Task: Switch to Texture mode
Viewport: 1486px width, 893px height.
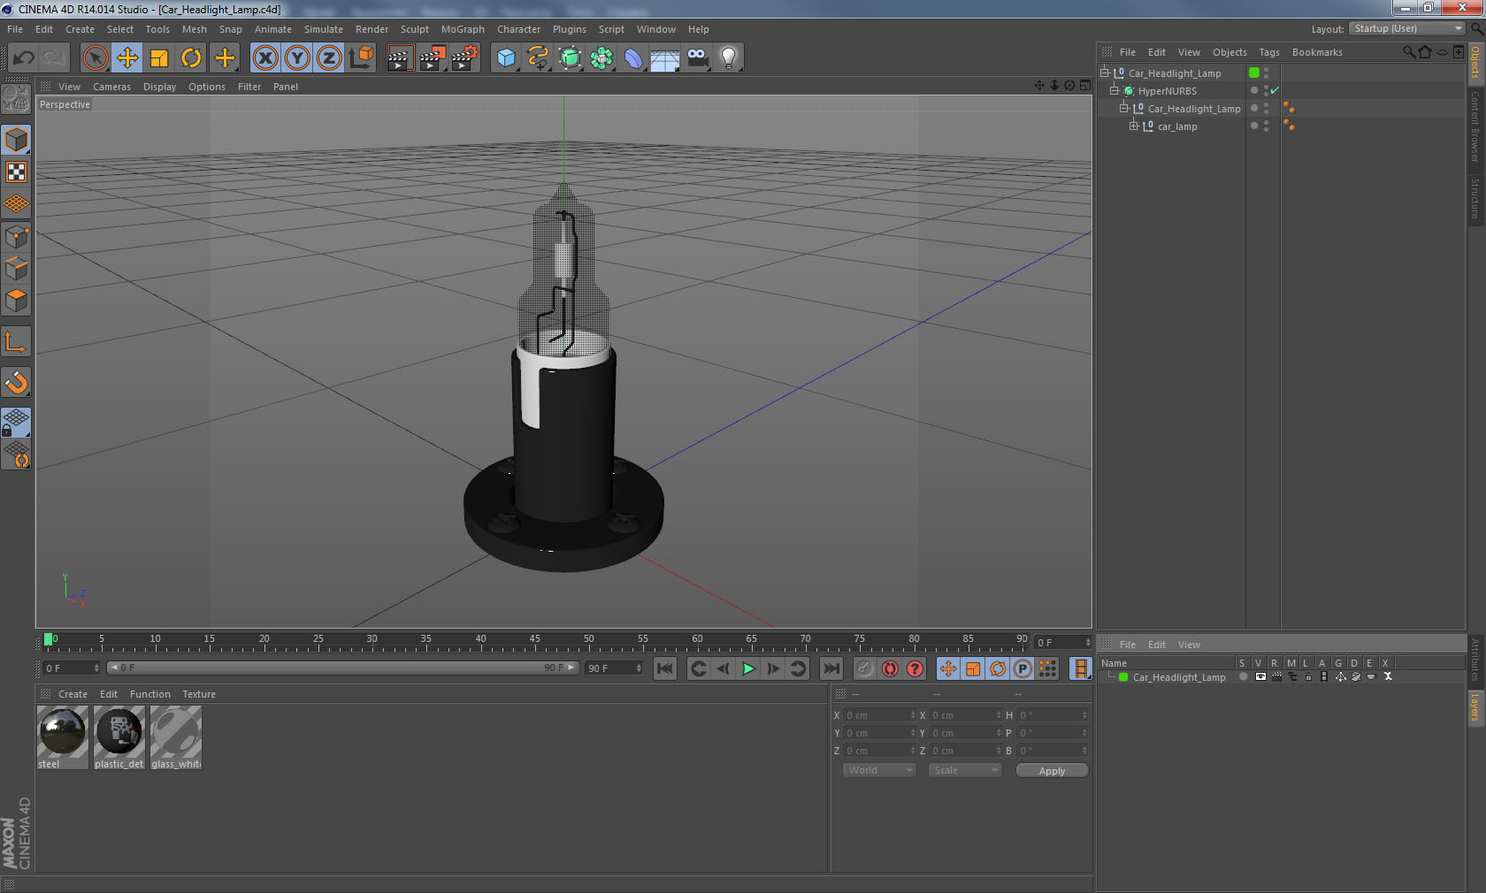Action: (x=17, y=172)
